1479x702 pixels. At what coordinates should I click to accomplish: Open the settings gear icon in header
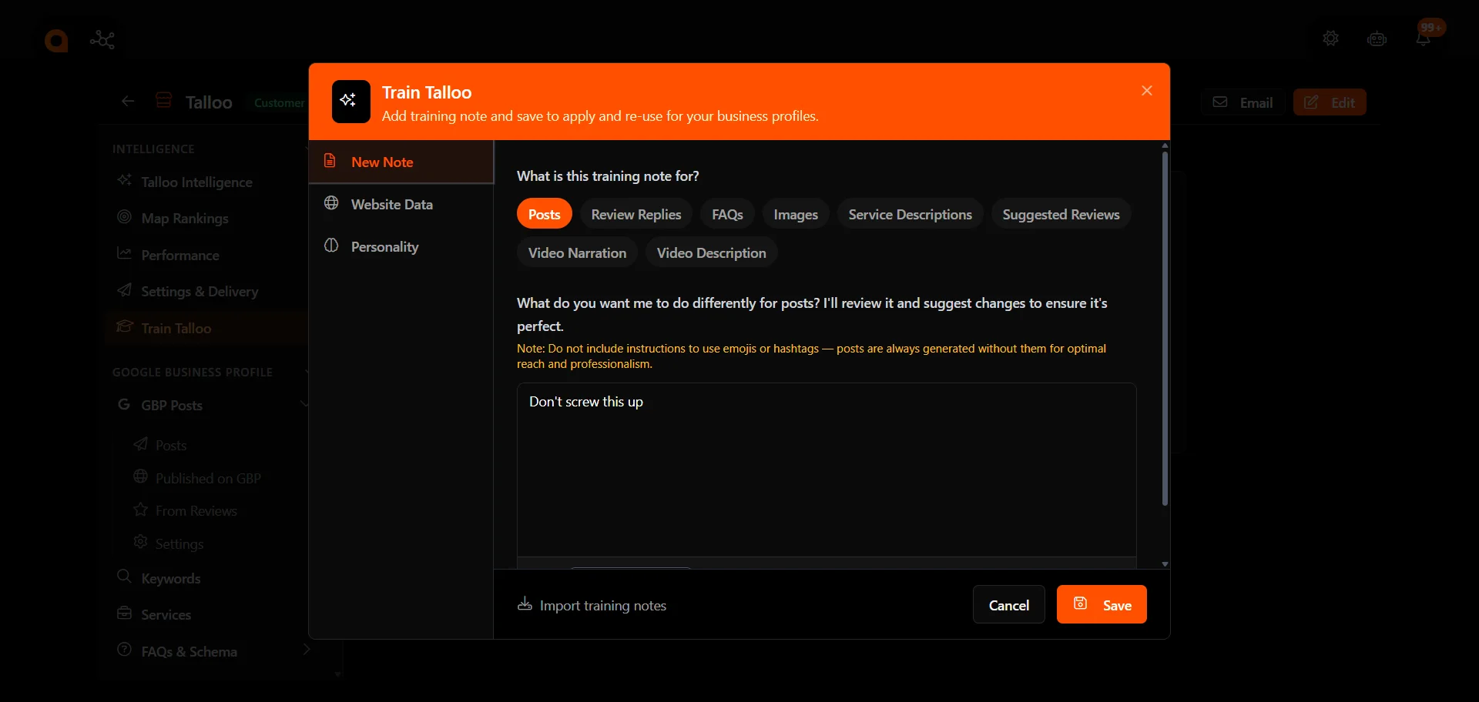[x=1330, y=38]
